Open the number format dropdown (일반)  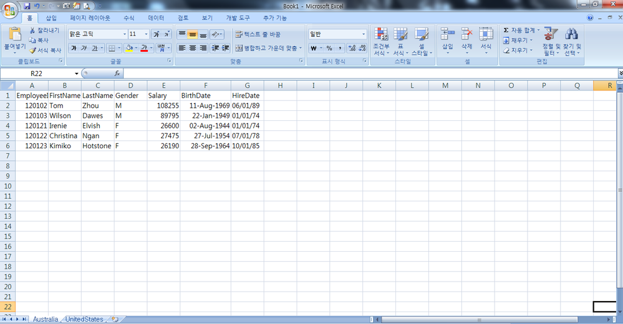tap(363, 34)
